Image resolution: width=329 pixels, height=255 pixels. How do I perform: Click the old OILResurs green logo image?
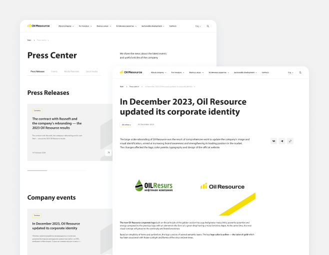(154, 186)
